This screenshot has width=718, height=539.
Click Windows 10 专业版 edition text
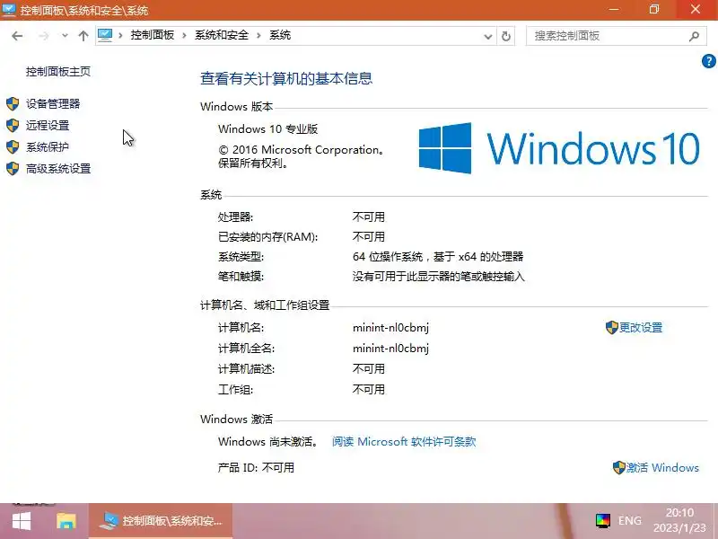click(x=267, y=128)
